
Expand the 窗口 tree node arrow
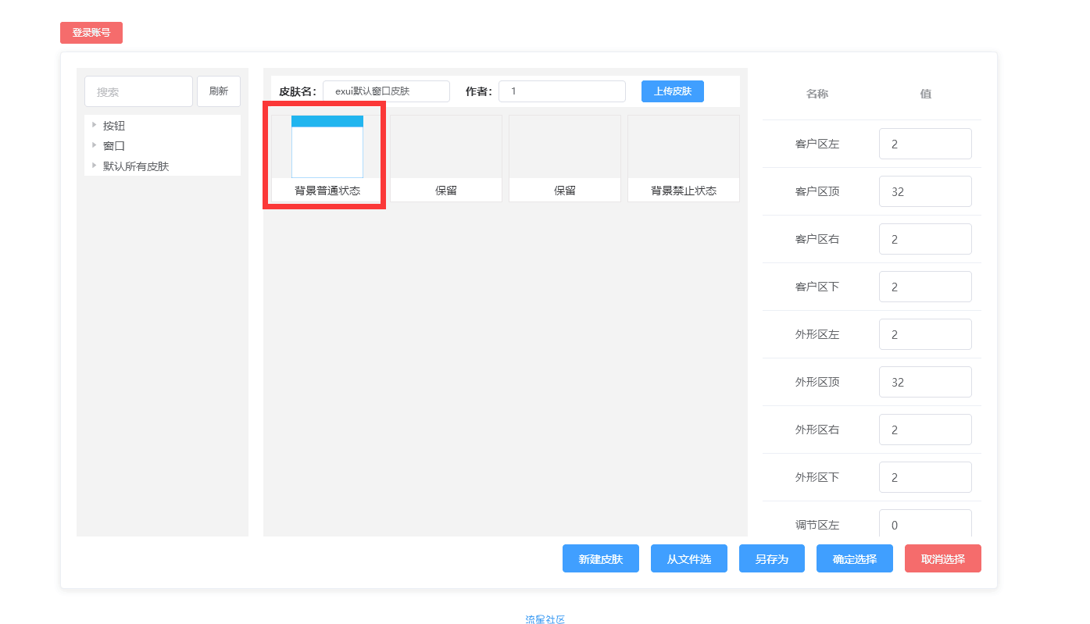94,145
